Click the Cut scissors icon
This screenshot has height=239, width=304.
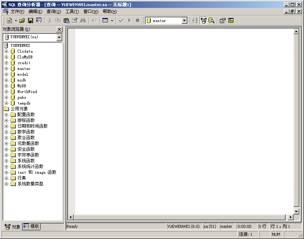[50, 21]
